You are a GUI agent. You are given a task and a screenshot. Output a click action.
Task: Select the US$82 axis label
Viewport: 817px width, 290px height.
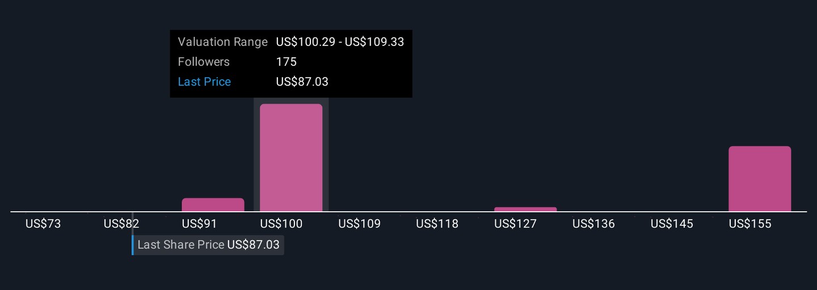coord(121,224)
